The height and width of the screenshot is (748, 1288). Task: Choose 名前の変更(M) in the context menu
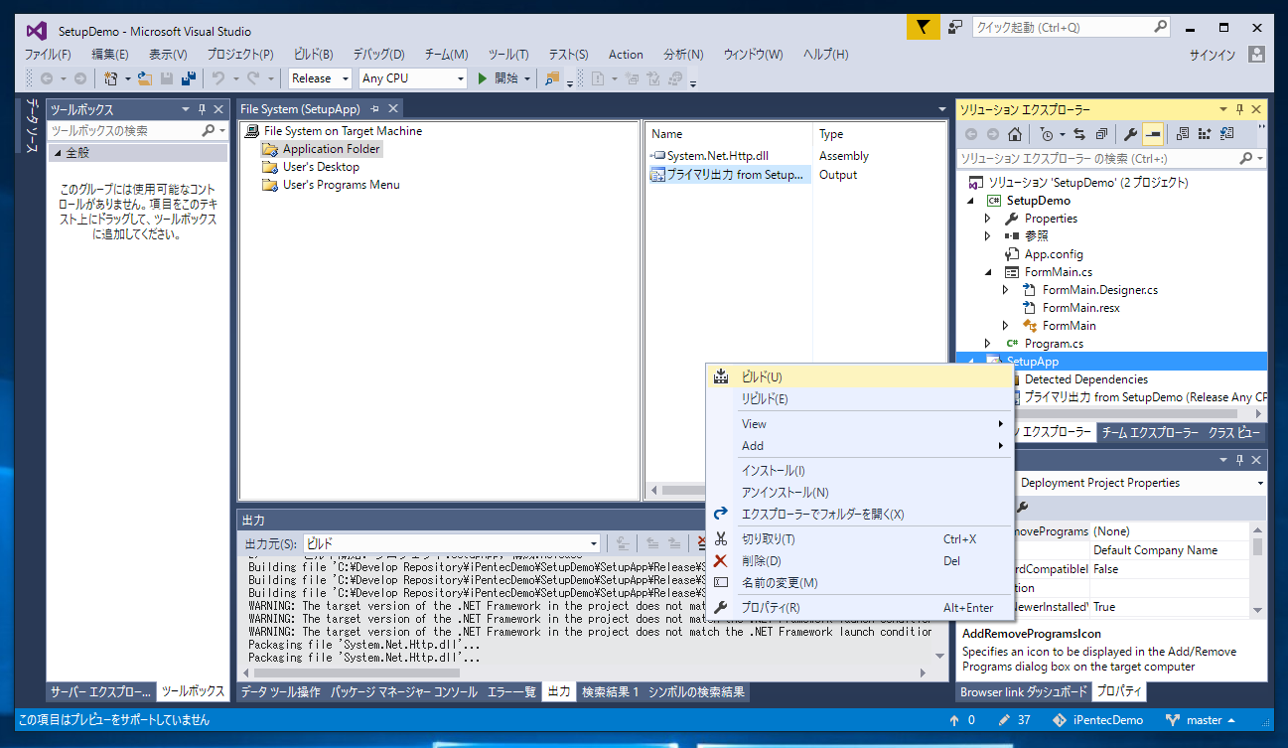pyautogui.click(x=860, y=583)
